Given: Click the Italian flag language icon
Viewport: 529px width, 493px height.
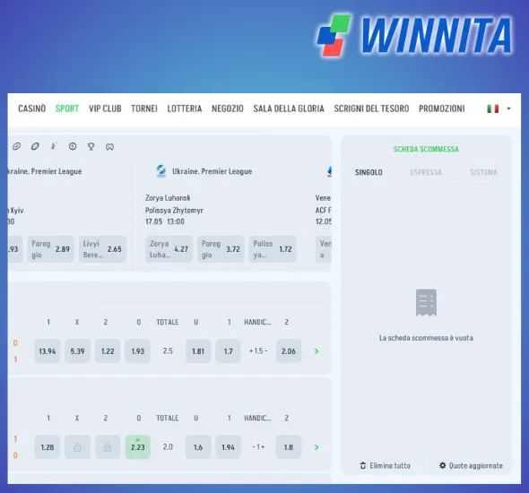Looking at the screenshot, I should click(493, 108).
